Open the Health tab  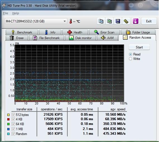[75, 32]
